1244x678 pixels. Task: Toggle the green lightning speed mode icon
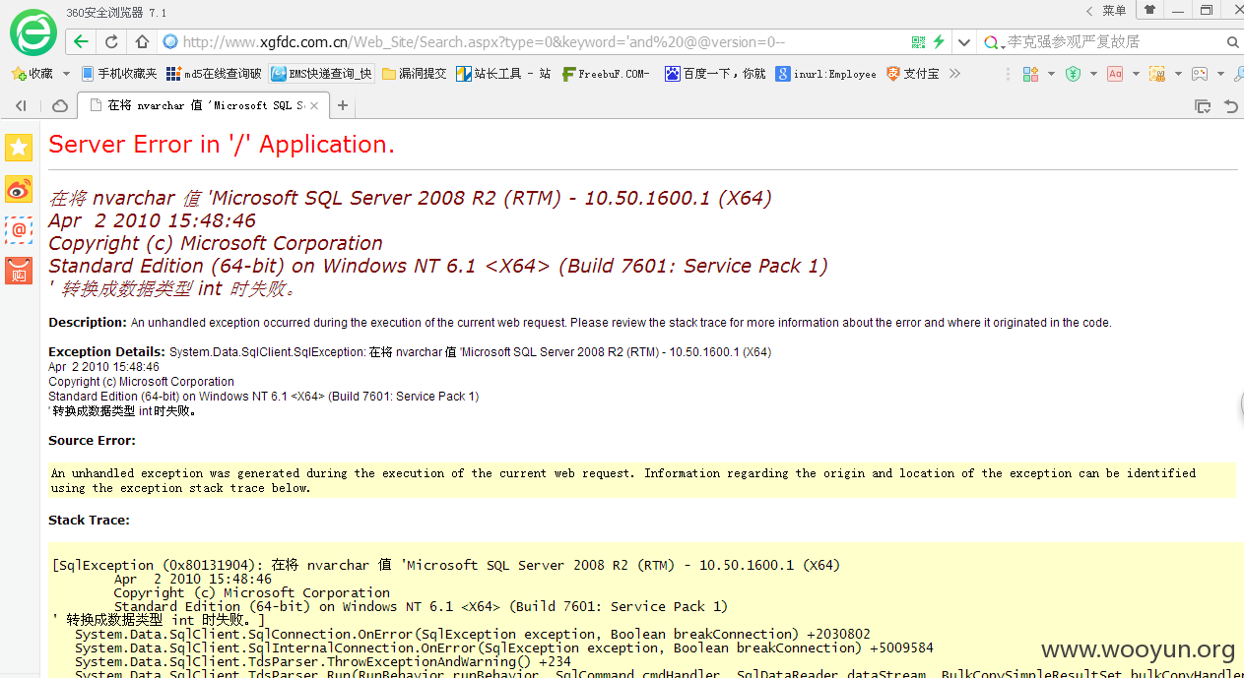(x=939, y=41)
